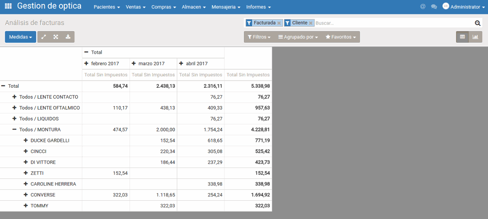
Task: Remove the Facturada filter tag
Action: tap(279, 23)
